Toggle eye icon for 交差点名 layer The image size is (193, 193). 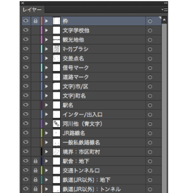[26, 58]
